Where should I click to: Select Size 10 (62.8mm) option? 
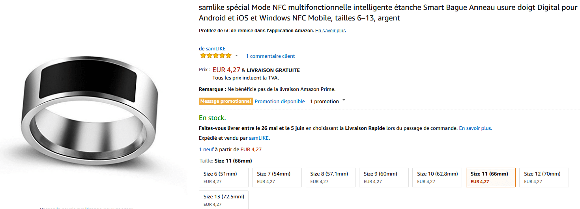[x=437, y=178]
